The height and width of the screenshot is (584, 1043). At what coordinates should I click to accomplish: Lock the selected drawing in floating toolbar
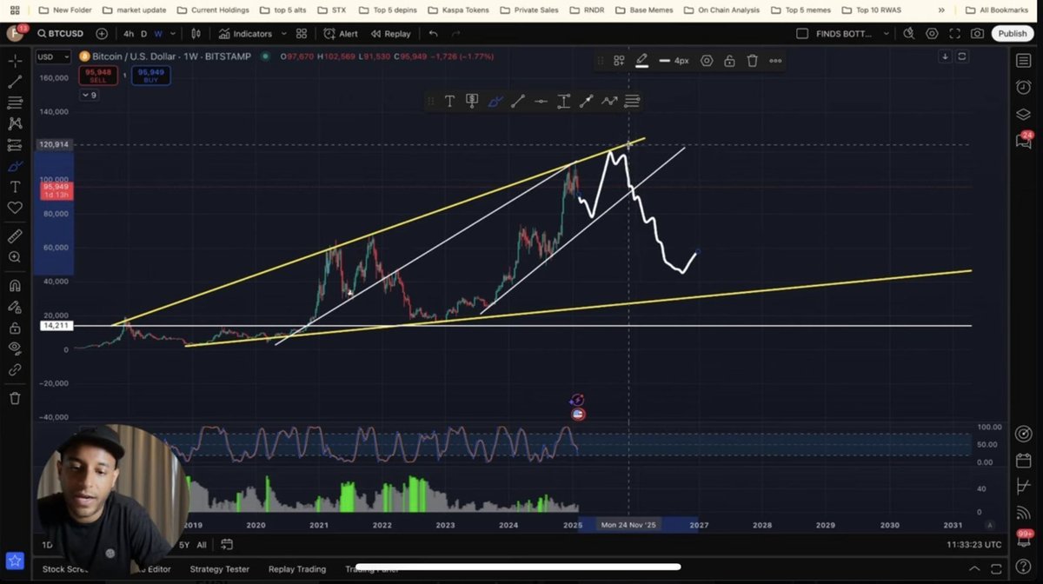coord(729,61)
